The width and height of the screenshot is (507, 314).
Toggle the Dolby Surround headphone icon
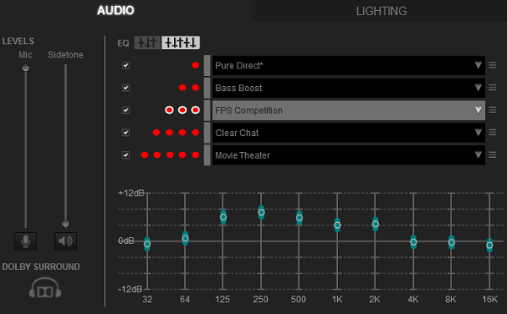pyautogui.click(x=45, y=288)
